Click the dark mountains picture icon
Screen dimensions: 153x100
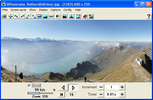pyautogui.click(x=65, y=16)
